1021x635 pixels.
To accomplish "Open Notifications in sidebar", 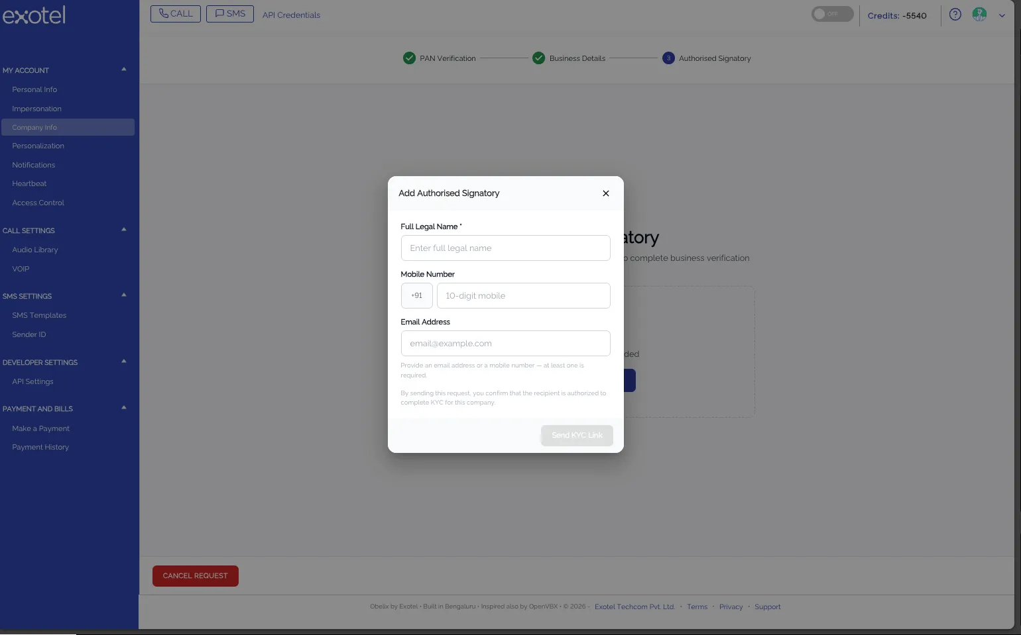I will coord(33,165).
